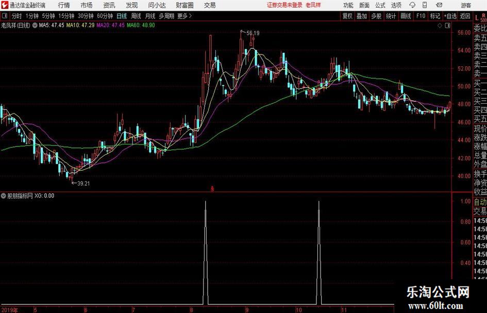Switch to 1分钟 period
This screenshot has width=487, height=313.
click(32, 16)
